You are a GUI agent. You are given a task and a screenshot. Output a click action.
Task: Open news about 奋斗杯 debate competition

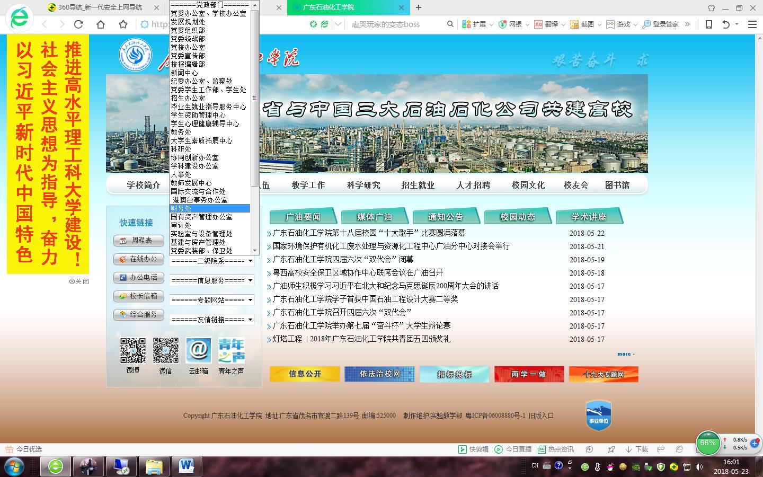(x=361, y=326)
